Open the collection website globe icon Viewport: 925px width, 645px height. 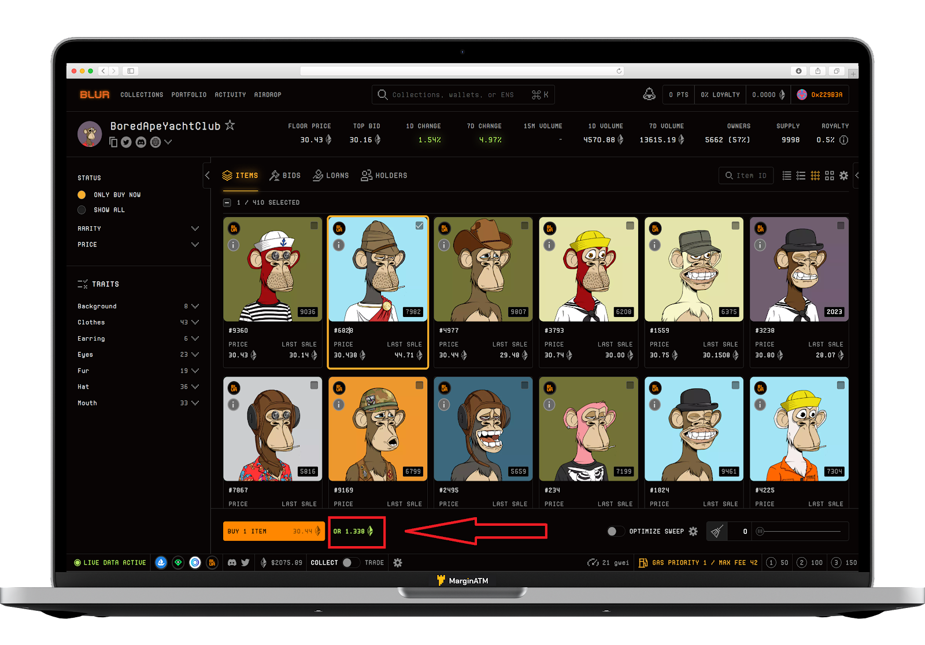click(x=156, y=142)
